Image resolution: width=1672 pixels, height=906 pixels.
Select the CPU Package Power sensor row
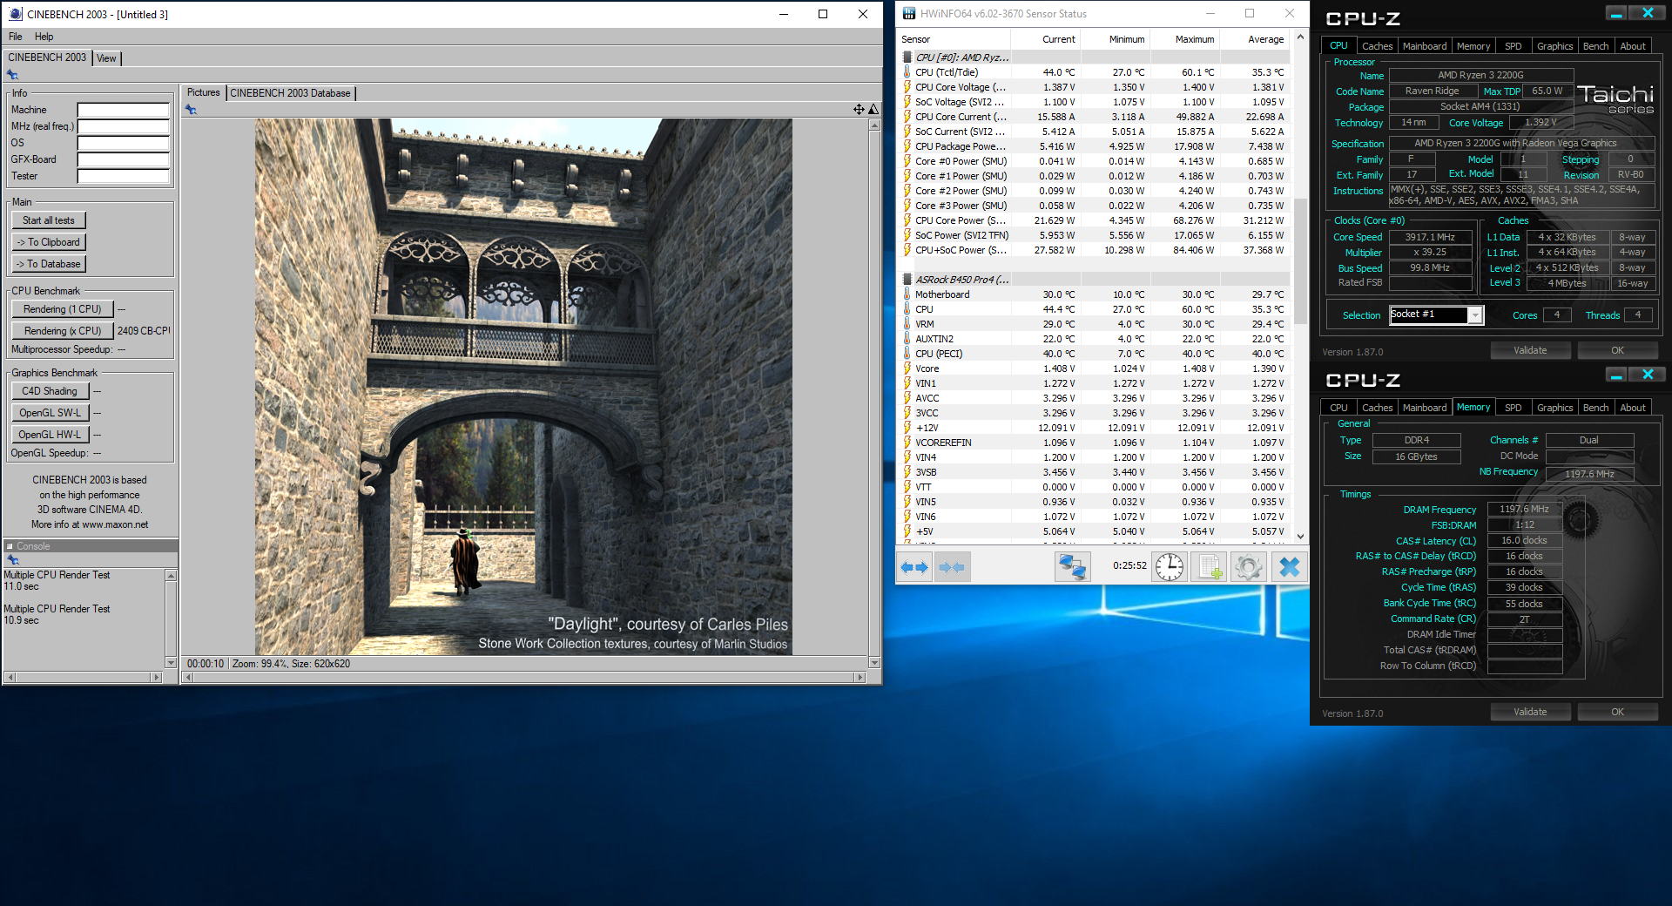pyautogui.click(x=1095, y=146)
